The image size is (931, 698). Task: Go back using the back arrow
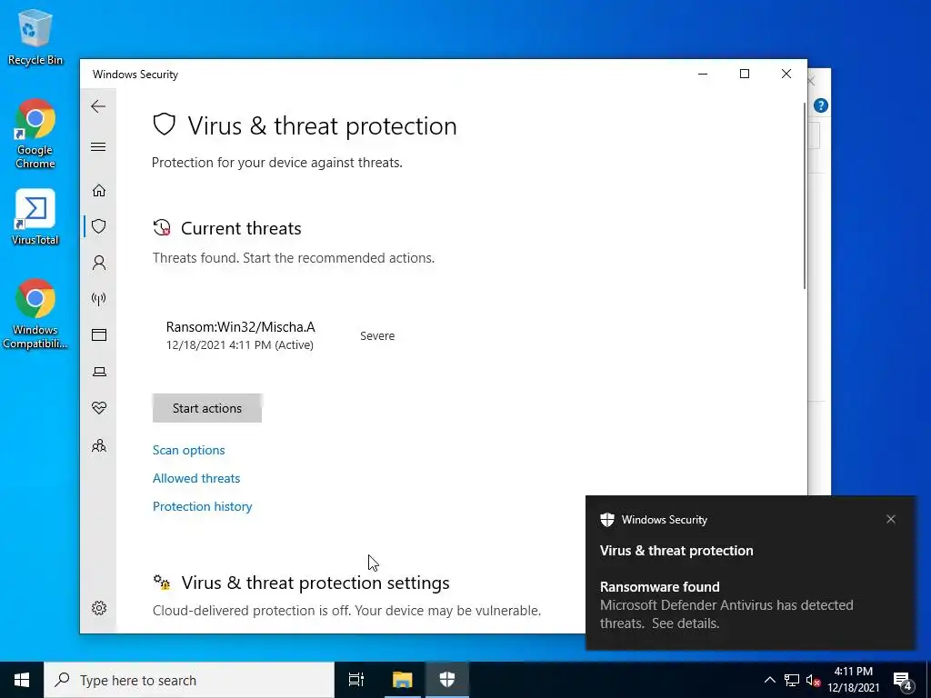(98, 106)
